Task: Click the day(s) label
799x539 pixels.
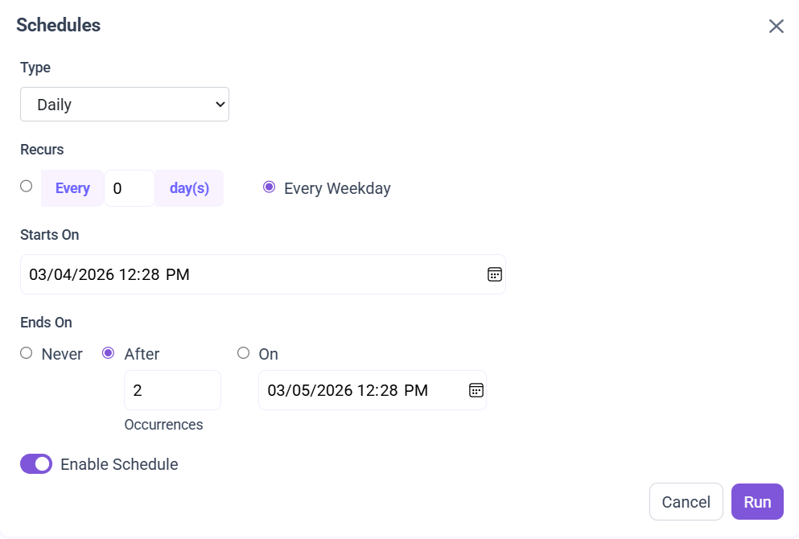Action: (x=189, y=188)
